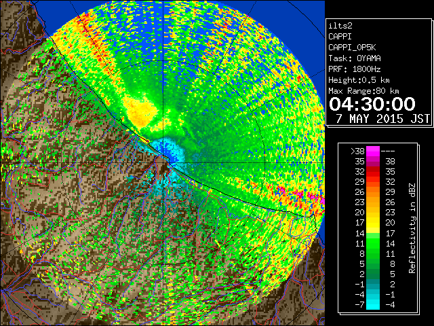Select the CAPPI_0P5K product name
Screen dimensions: 434x326
pos(352,48)
